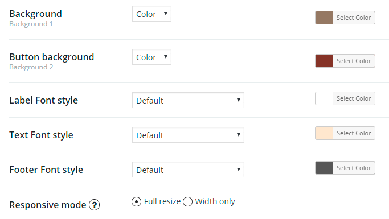Expand the Label Font style dropdown
This screenshot has width=389, height=219.
pos(188,100)
